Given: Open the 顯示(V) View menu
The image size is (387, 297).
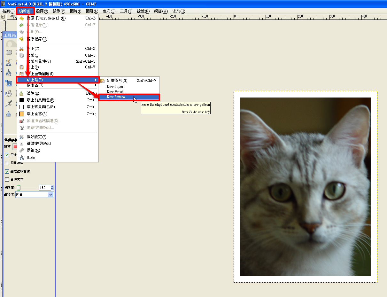Looking at the screenshot, I should tap(59, 11).
